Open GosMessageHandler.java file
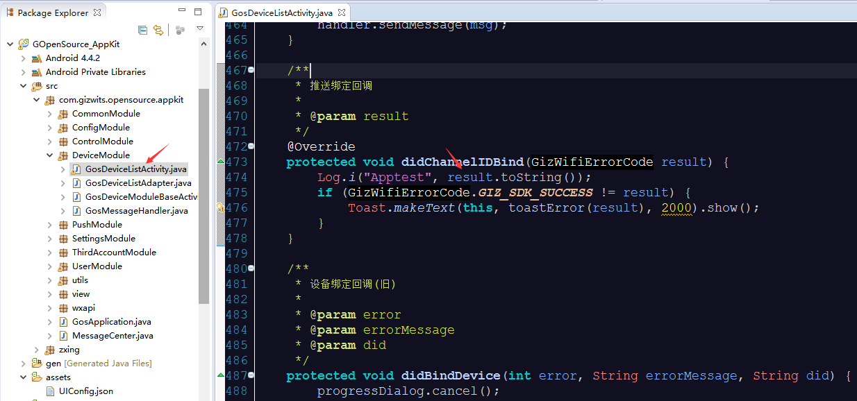This screenshot has height=401, width=857. click(x=136, y=211)
